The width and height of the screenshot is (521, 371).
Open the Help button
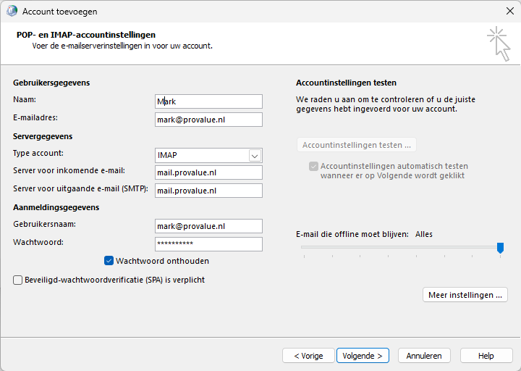pyautogui.click(x=486, y=356)
